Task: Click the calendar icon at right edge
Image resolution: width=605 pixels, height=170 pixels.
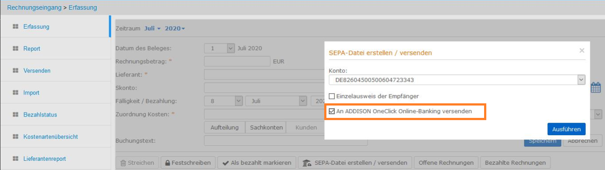Action: pos(596,87)
